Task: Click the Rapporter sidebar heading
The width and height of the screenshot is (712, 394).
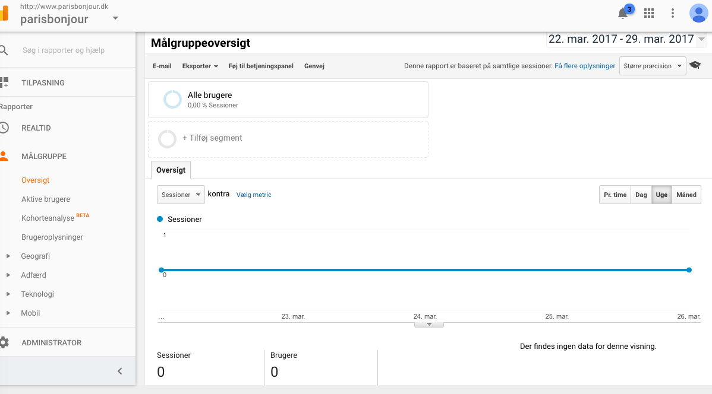Action: [x=17, y=107]
